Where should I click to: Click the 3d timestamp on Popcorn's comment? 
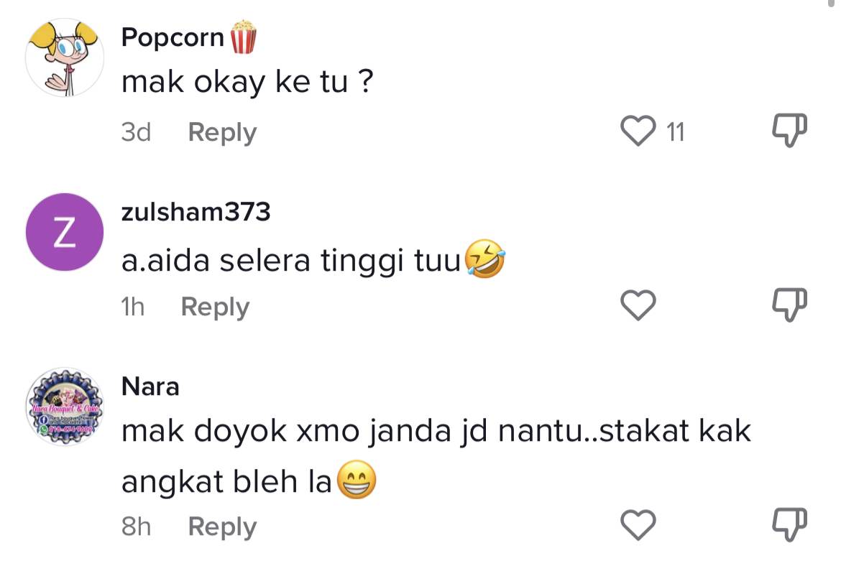click(136, 133)
